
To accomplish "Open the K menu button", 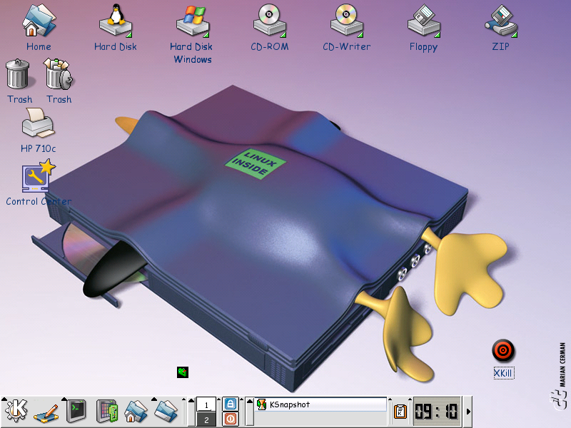I will tap(16, 412).
